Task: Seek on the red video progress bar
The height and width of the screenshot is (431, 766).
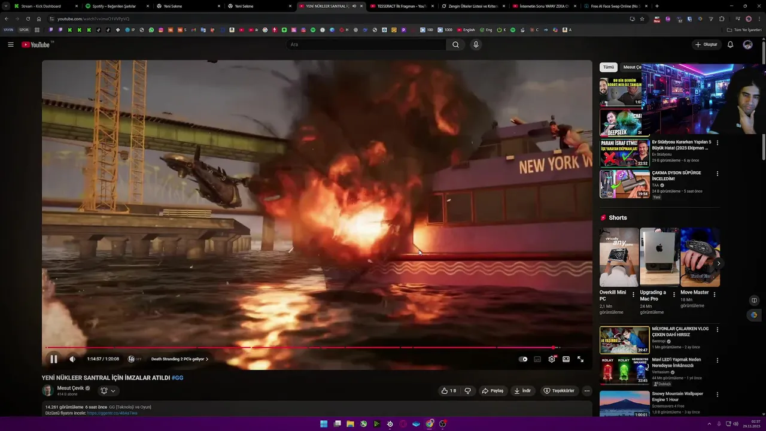Action: click(317, 347)
